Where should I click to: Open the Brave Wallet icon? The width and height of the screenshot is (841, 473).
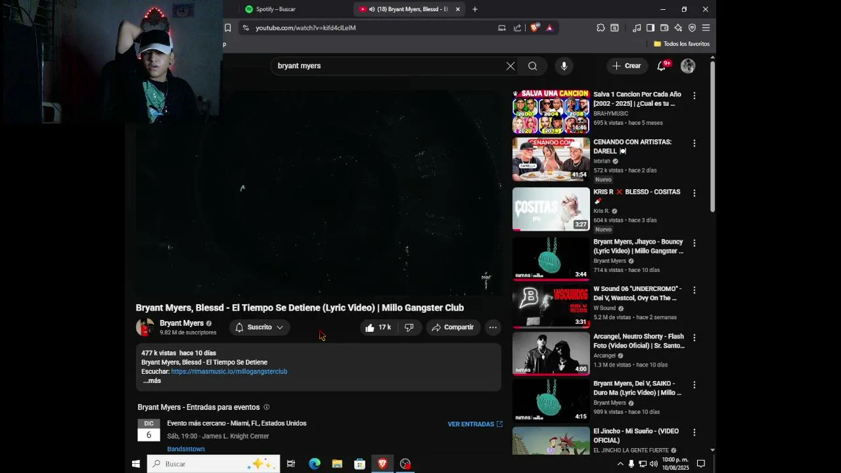[x=664, y=28]
